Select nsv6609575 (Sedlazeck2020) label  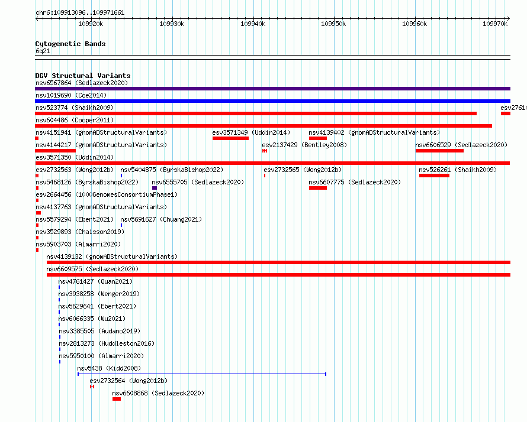[92, 269]
